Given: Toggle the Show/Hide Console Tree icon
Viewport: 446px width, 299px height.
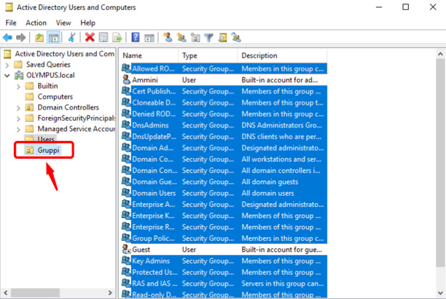Looking at the screenshot, I should pyautogui.click(x=53, y=38).
